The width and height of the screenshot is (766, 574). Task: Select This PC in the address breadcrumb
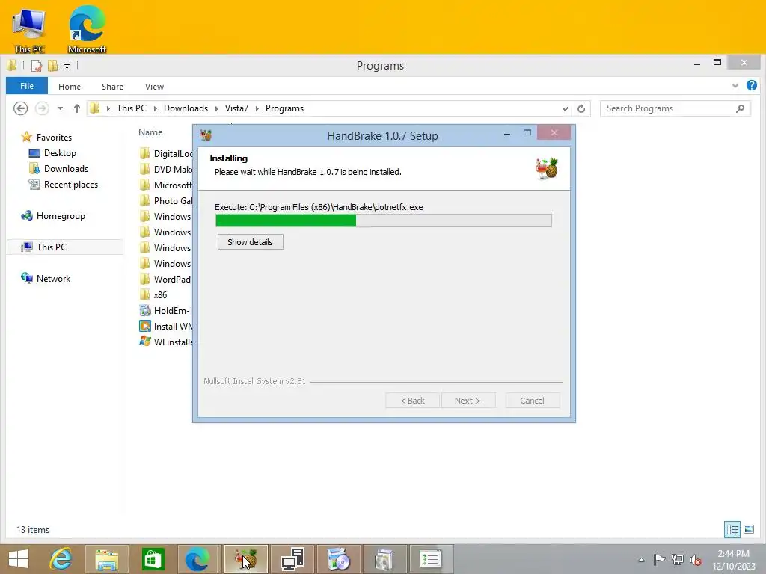click(x=132, y=108)
